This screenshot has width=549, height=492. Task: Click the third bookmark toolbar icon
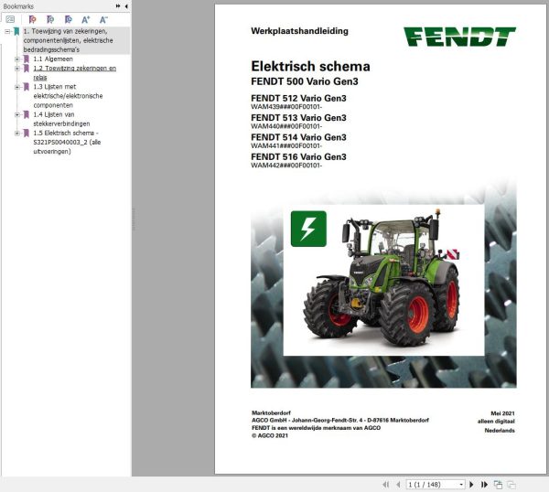tap(69, 19)
